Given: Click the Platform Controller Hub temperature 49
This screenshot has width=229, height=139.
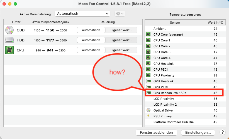Looking at the screenshot, I should click(x=215, y=122).
